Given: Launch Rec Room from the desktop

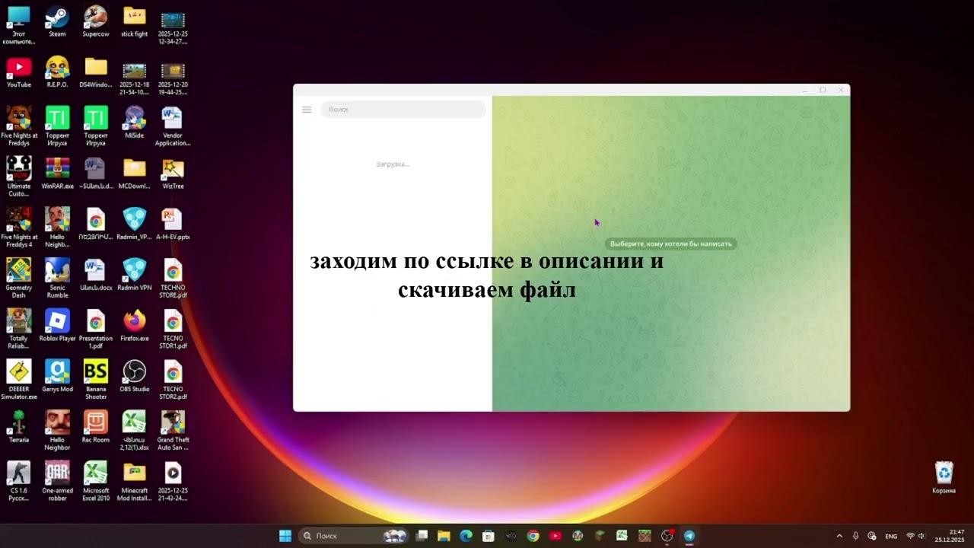Looking at the screenshot, I should [96, 427].
